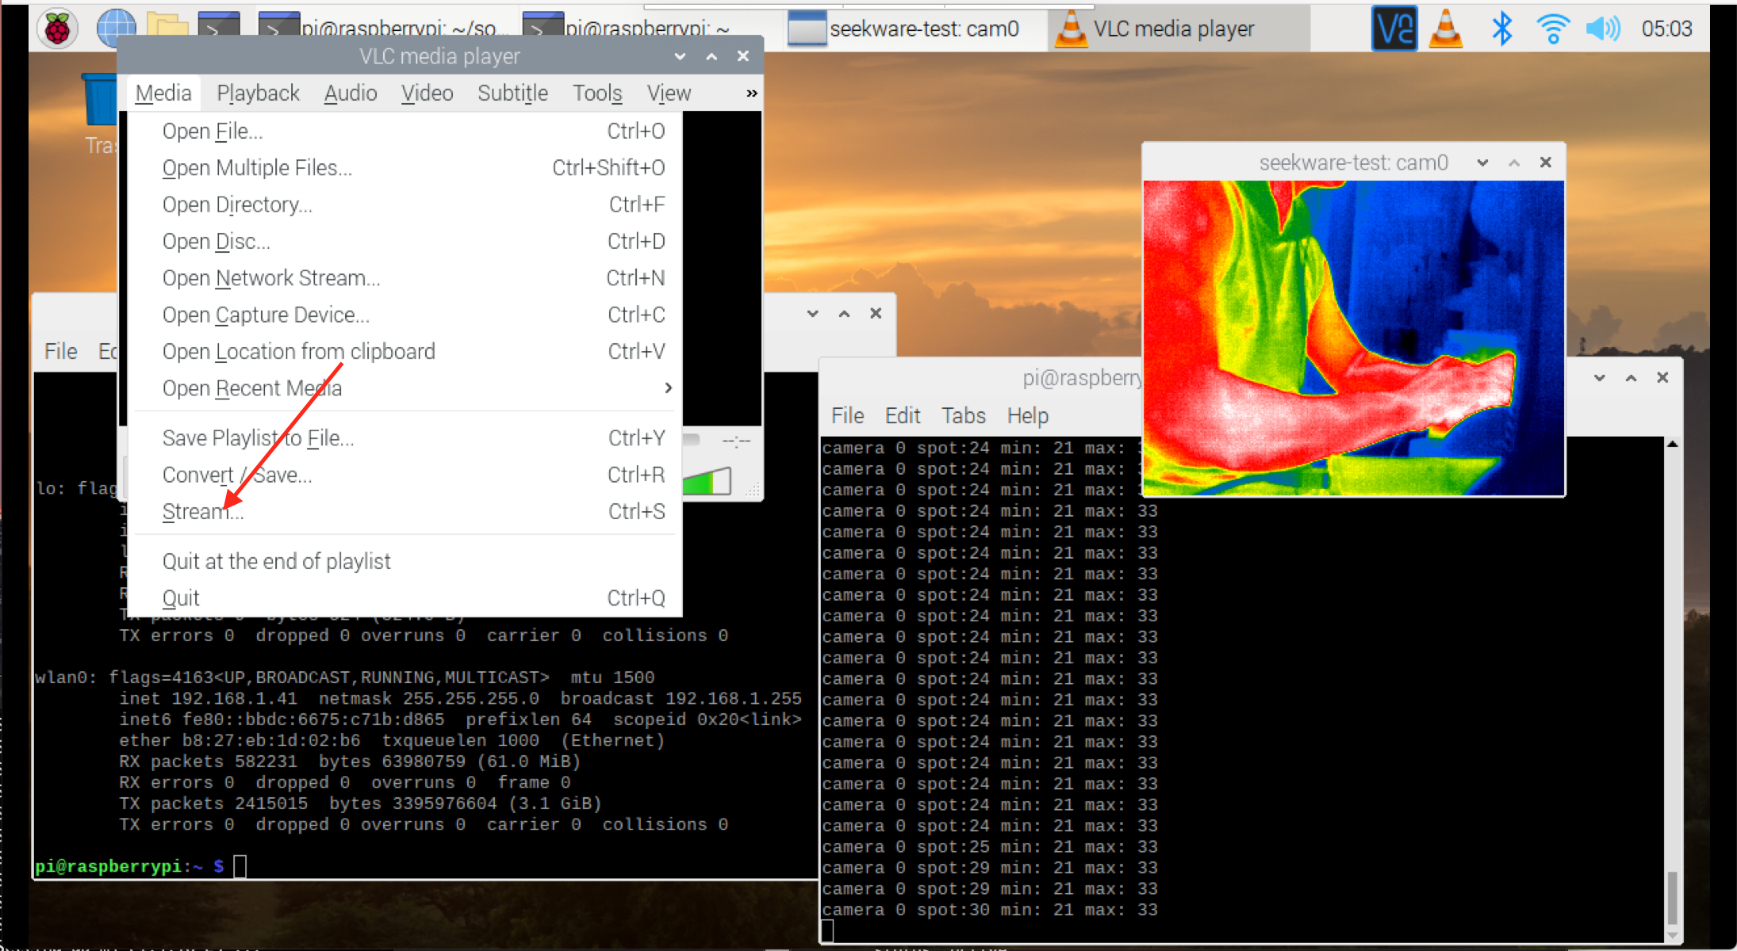Viewport: 1737px width, 951px height.
Task: Open the Raspberry Pi applications menu
Action: (x=57, y=29)
